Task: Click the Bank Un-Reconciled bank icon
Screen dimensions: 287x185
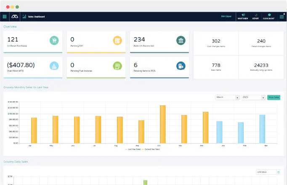Action: [181, 40]
